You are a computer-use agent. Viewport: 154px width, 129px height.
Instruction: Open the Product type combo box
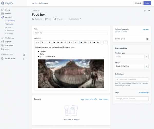(132, 57)
